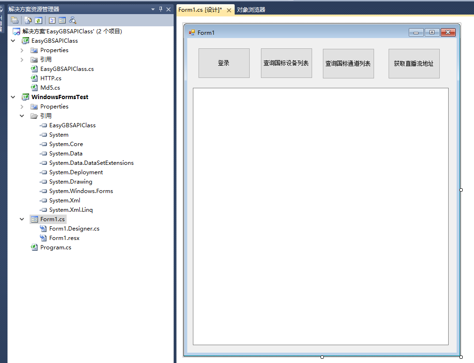Viewport: 474px width, 363px height.
Task: Select EasyGBSAPIClass.cs file
Action: click(x=67, y=69)
